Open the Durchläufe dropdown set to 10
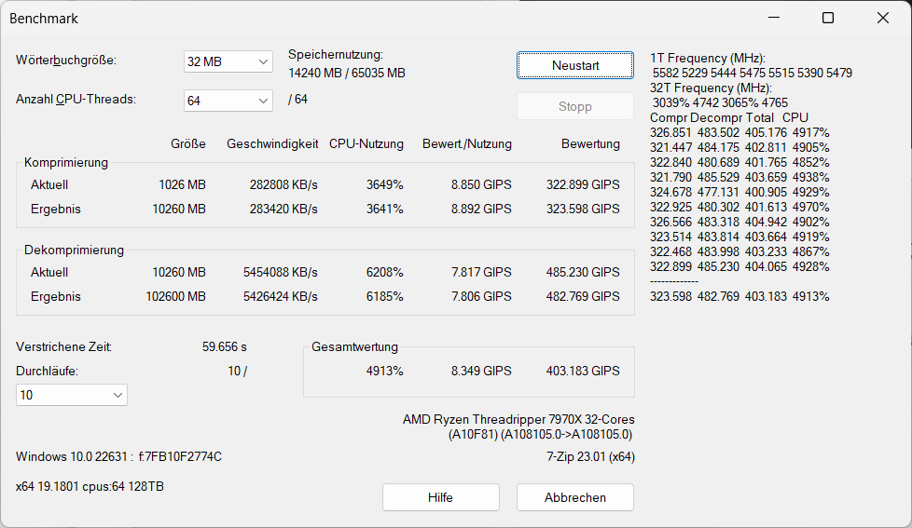Screen dimensions: 912x528 pos(72,395)
